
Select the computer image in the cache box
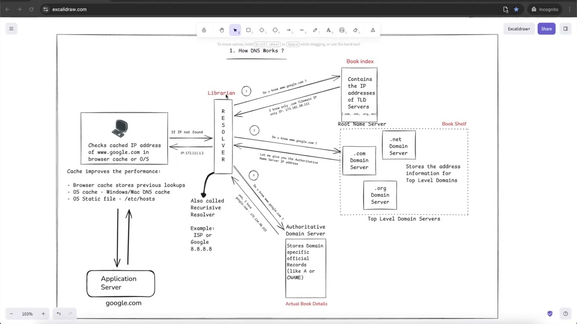click(120, 129)
